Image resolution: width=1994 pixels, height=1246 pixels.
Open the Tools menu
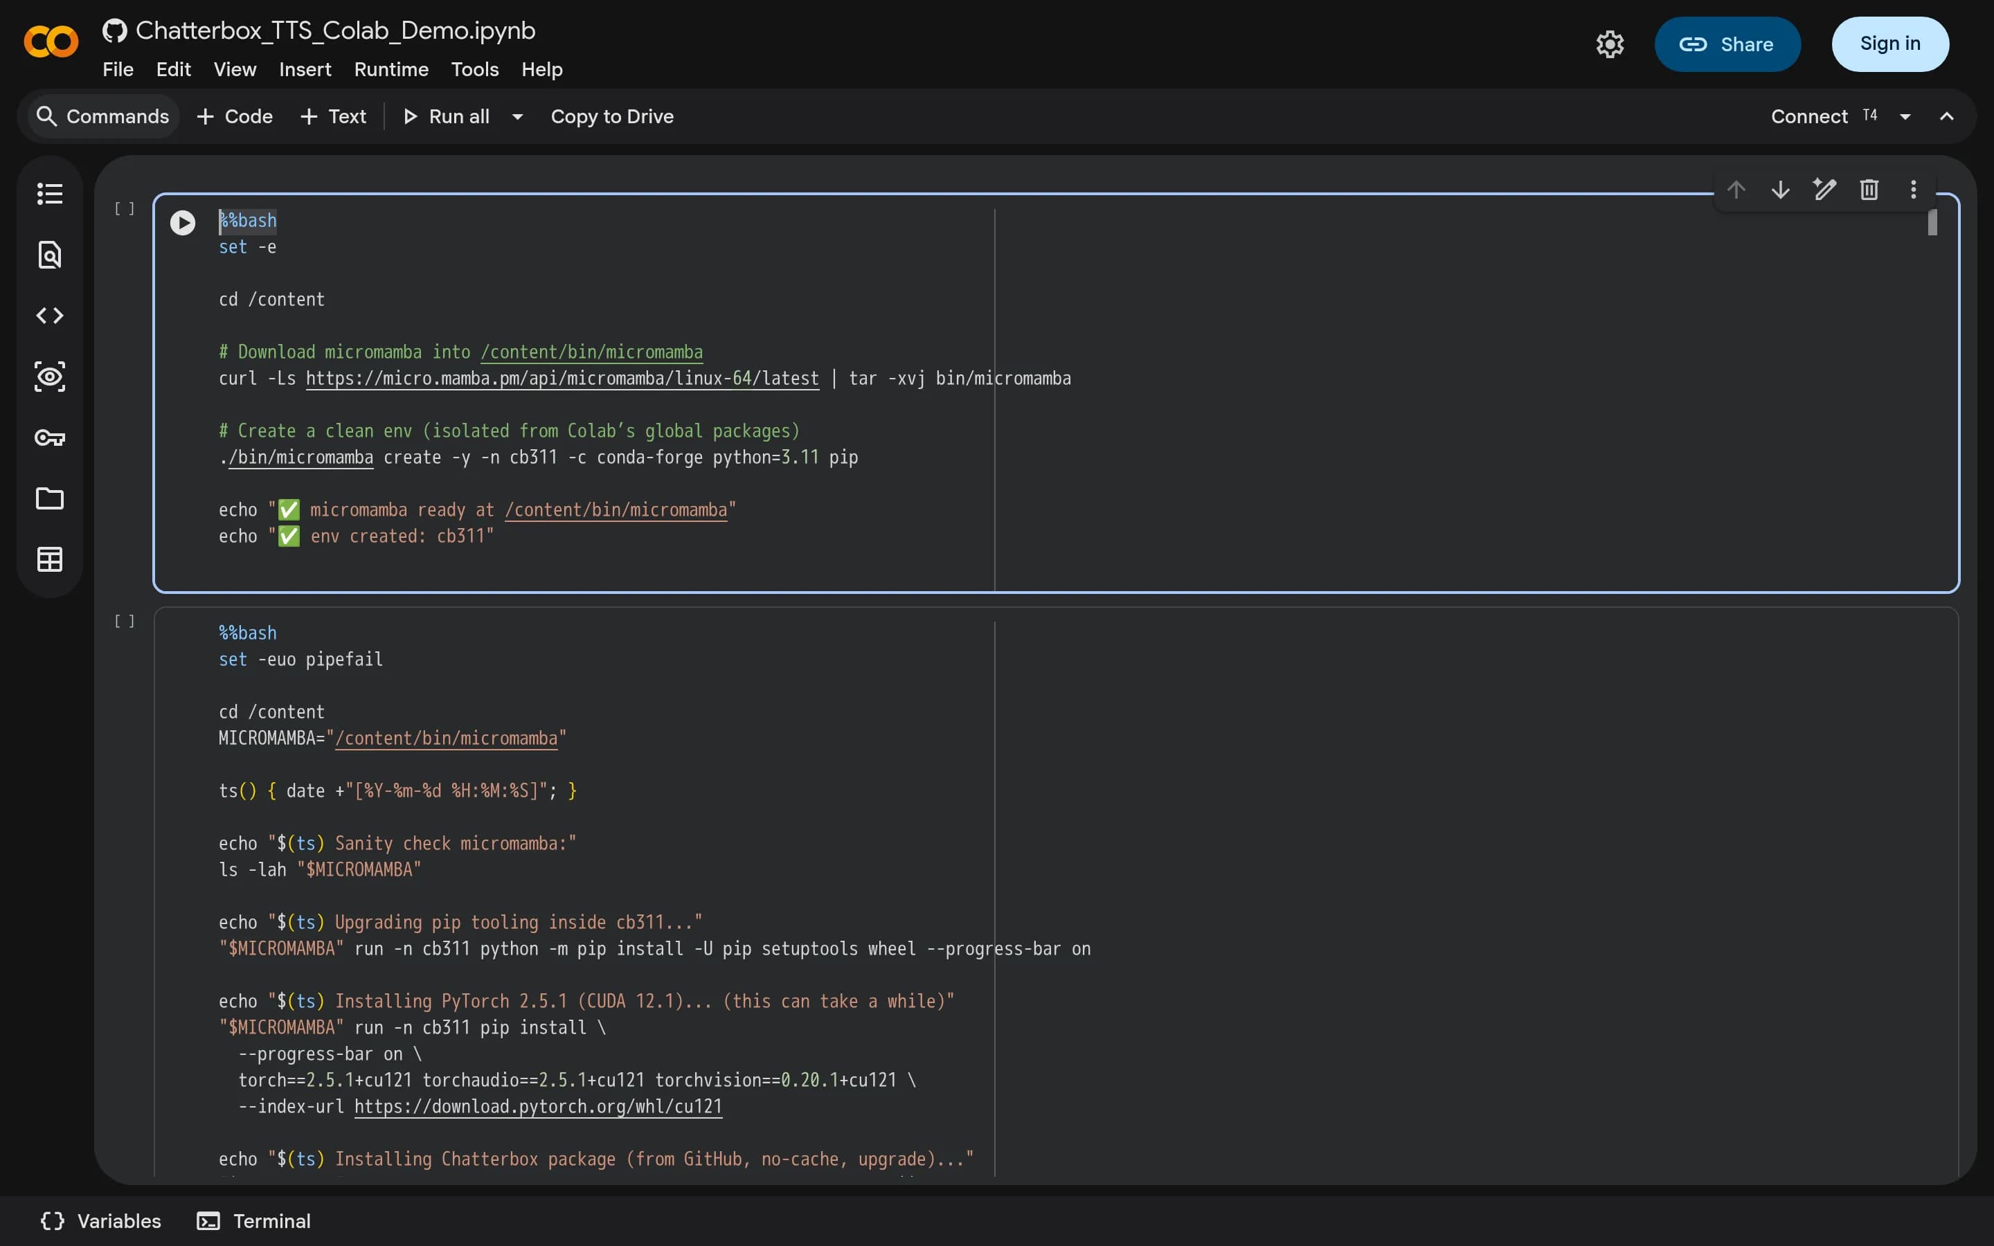474,70
